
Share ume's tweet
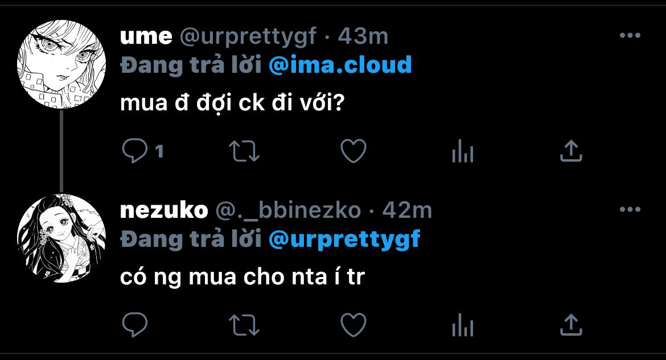point(571,151)
